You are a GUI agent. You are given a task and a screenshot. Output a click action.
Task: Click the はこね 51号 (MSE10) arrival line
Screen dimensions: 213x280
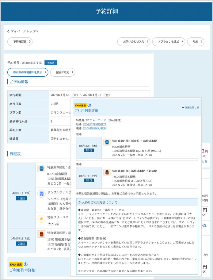point(136,151)
